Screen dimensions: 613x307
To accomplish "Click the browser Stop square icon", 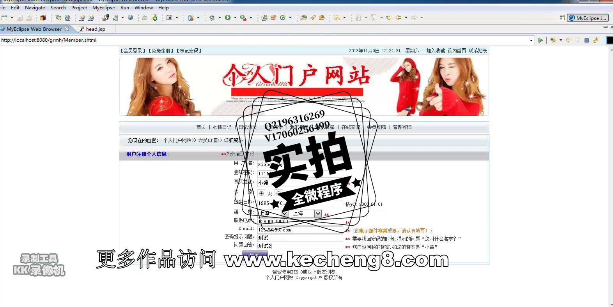I will (x=586, y=40).
